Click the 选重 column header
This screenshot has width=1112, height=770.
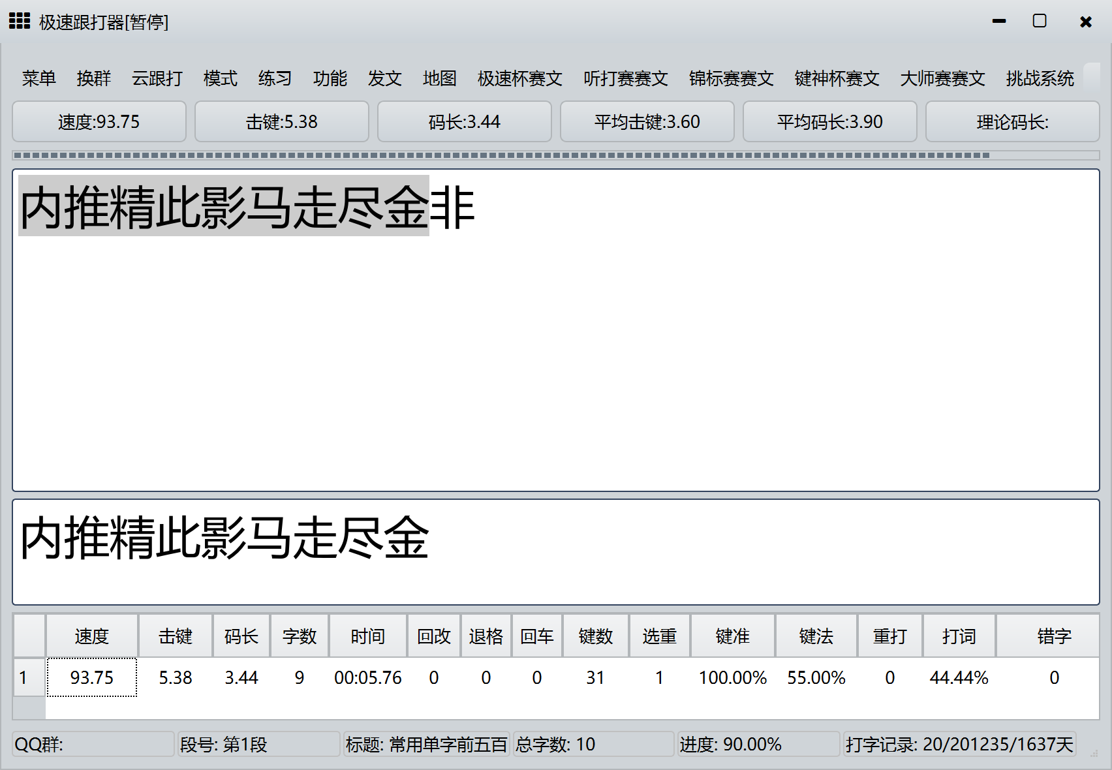pos(660,636)
